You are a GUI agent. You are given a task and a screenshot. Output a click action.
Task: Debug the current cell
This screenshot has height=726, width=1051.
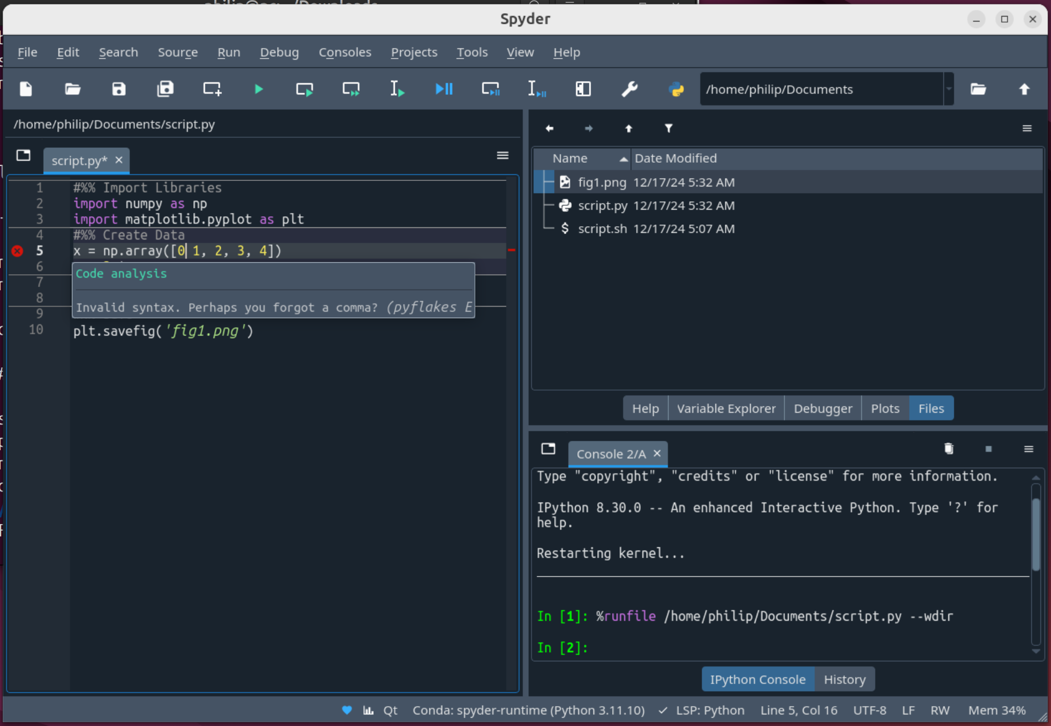click(x=490, y=89)
